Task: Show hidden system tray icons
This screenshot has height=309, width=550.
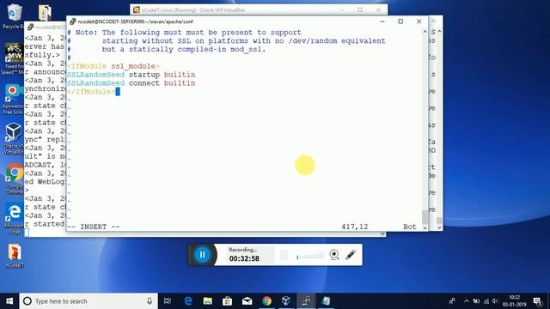Action: tap(467, 301)
